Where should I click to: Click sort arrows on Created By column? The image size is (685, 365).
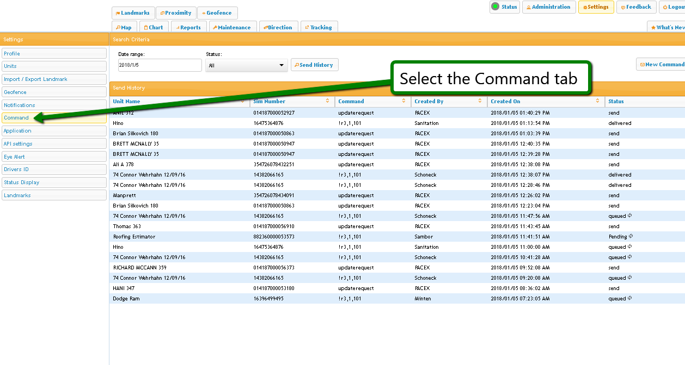(480, 101)
